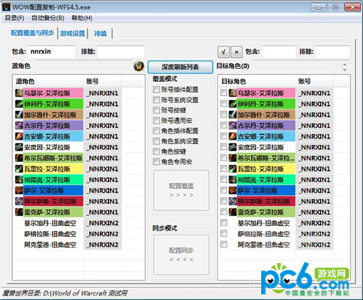Click the class icon of 祝踏岚-艾泽拉斯 in target list
The image size is (363, 300).
232,180
